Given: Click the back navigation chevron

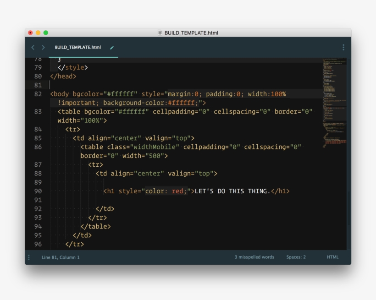Looking at the screenshot, I should click(x=32, y=47).
